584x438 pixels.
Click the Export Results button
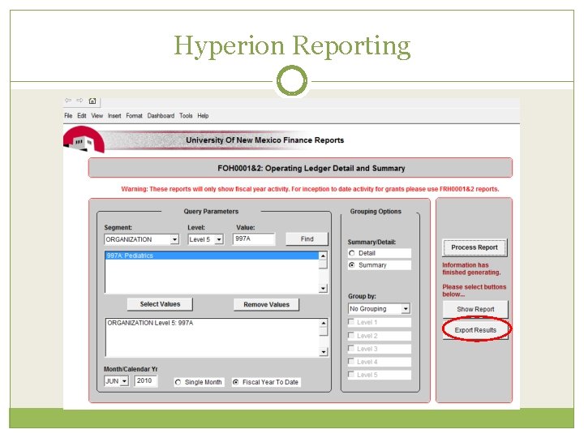click(x=475, y=330)
